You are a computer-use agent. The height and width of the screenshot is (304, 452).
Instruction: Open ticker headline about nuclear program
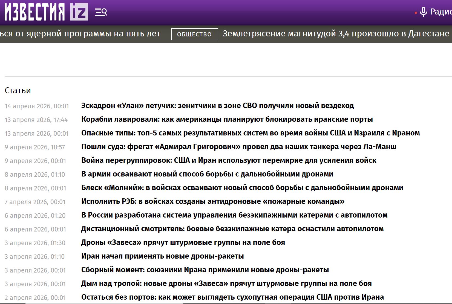(80, 34)
